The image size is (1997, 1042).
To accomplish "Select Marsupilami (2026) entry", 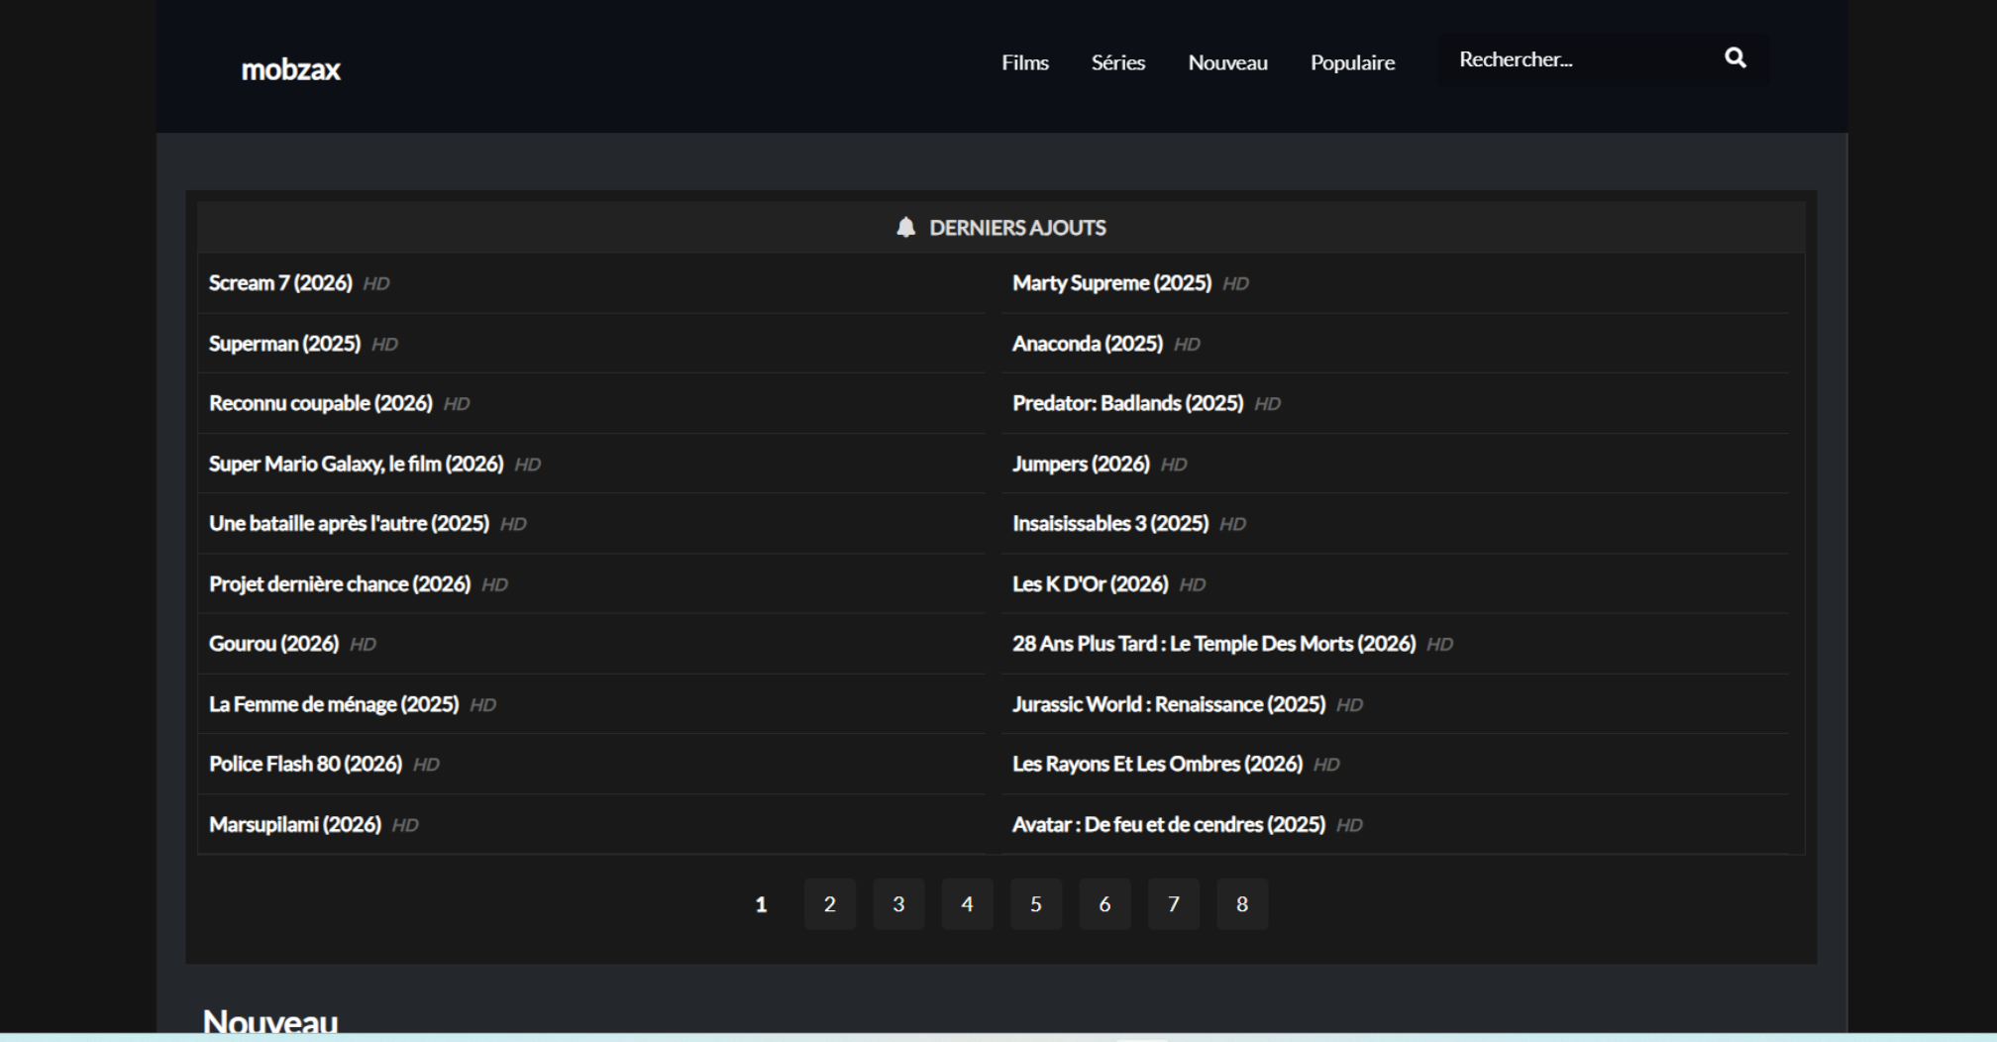I will 294,824.
